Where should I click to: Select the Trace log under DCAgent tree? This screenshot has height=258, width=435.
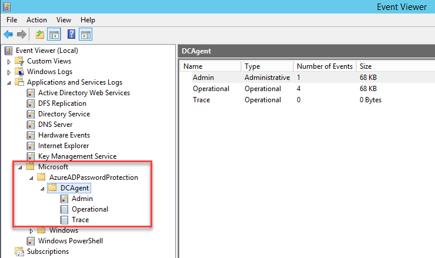[x=80, y=220]
